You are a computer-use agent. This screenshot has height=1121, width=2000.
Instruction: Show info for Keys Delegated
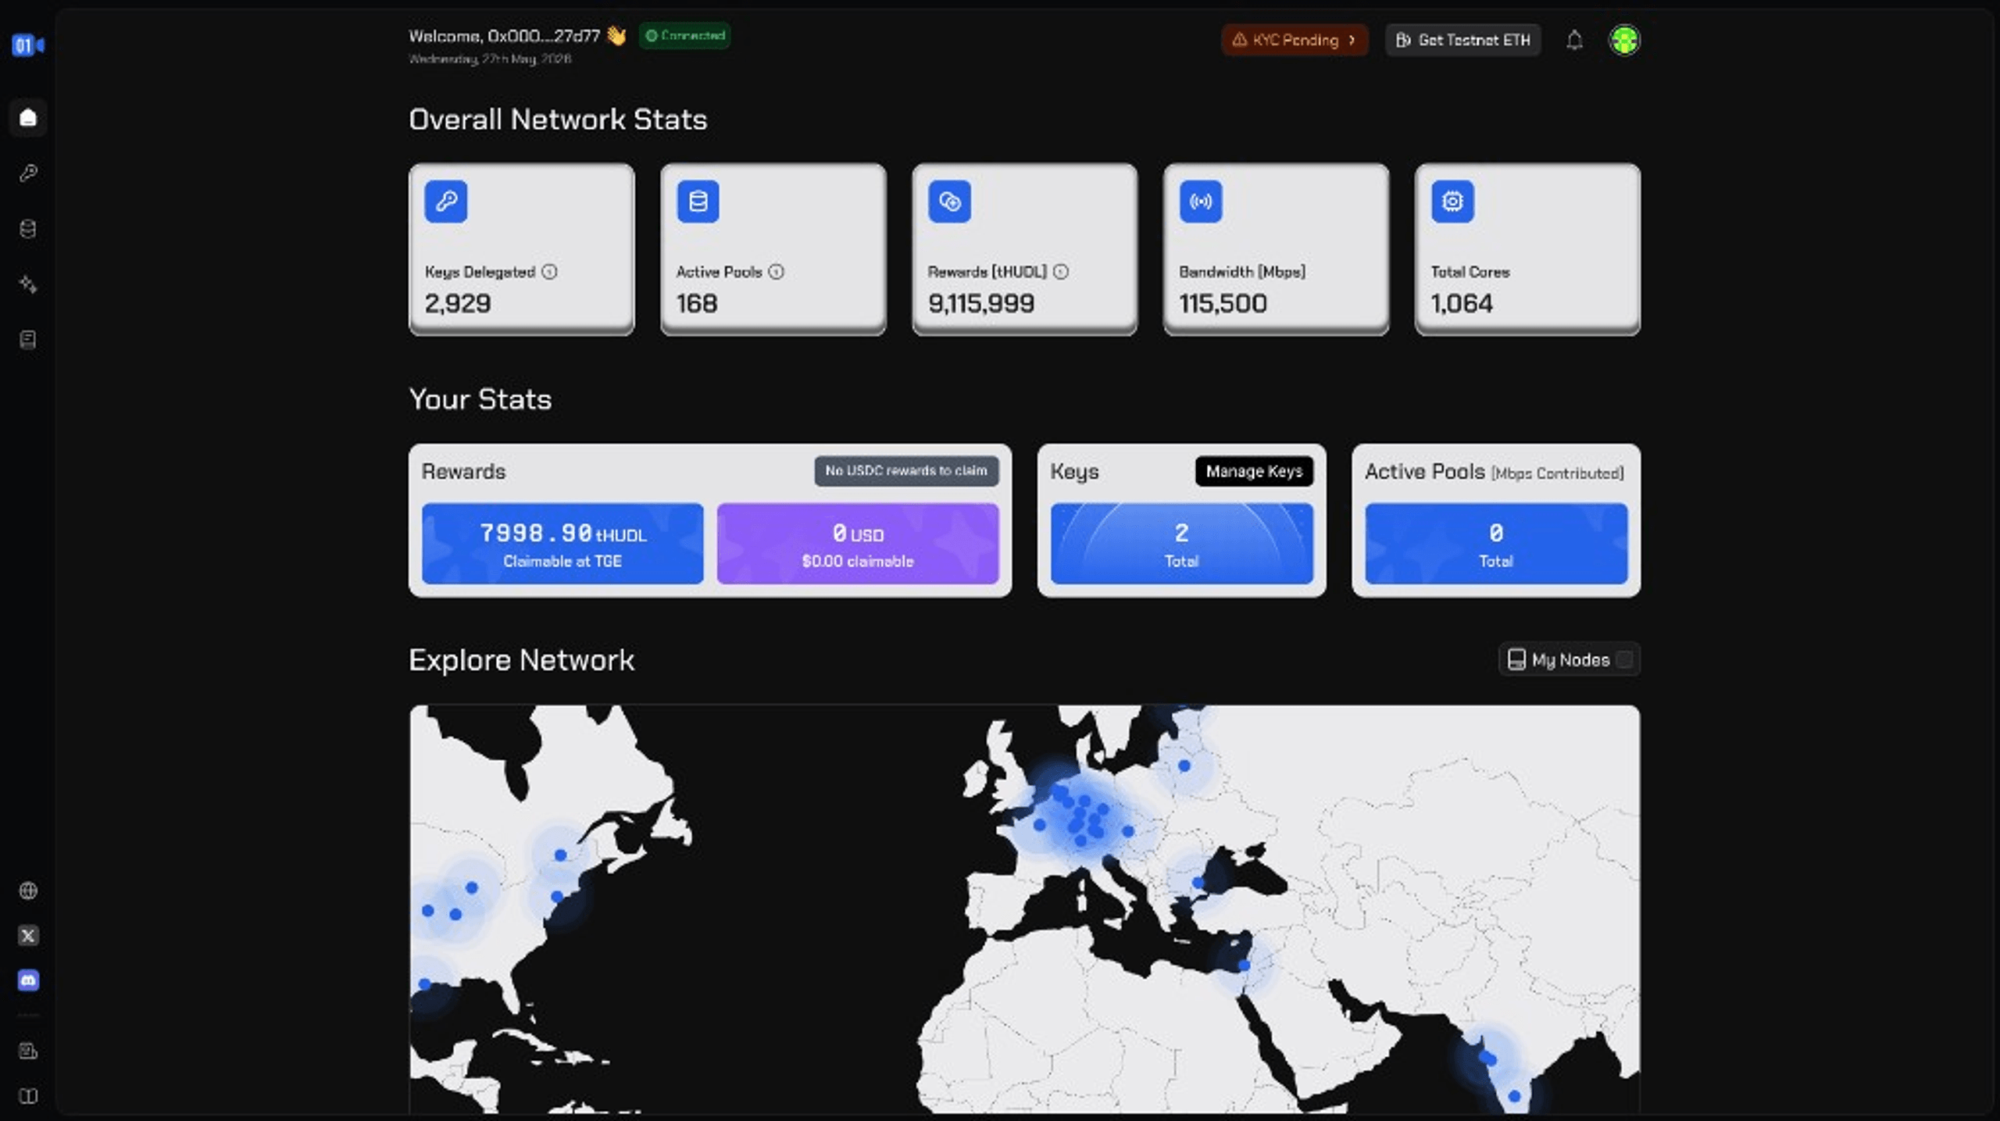coord(550,272)
